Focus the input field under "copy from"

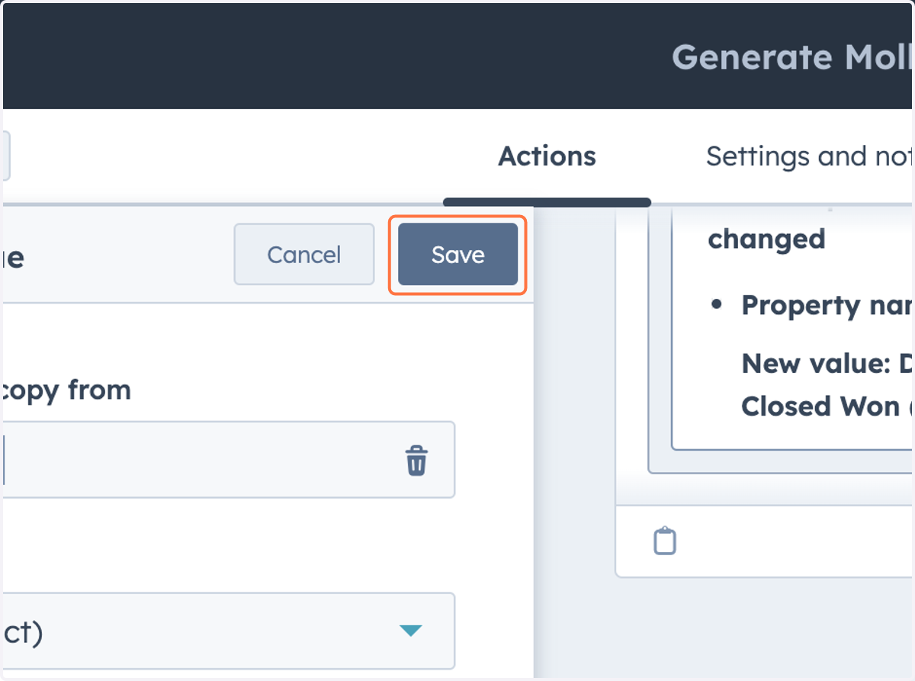[x=229, y=460]
